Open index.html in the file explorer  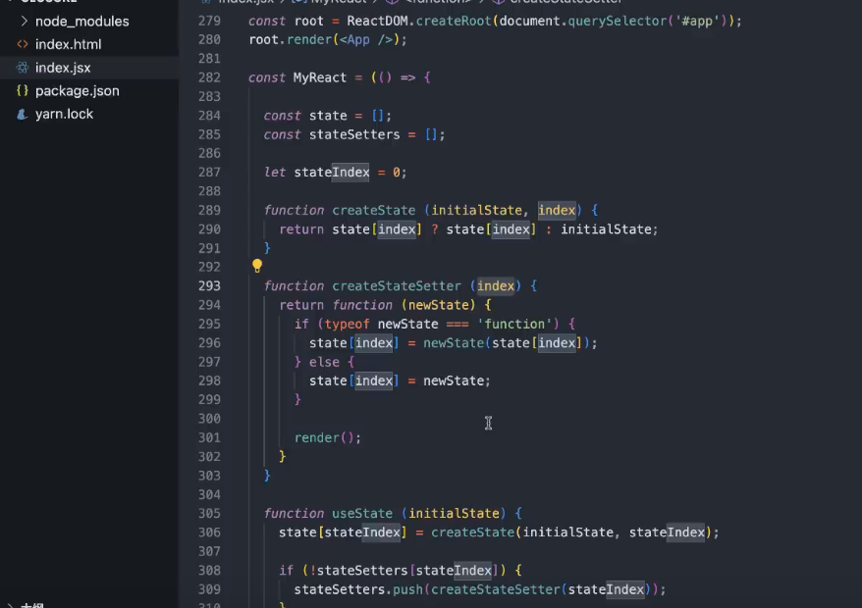68,44
